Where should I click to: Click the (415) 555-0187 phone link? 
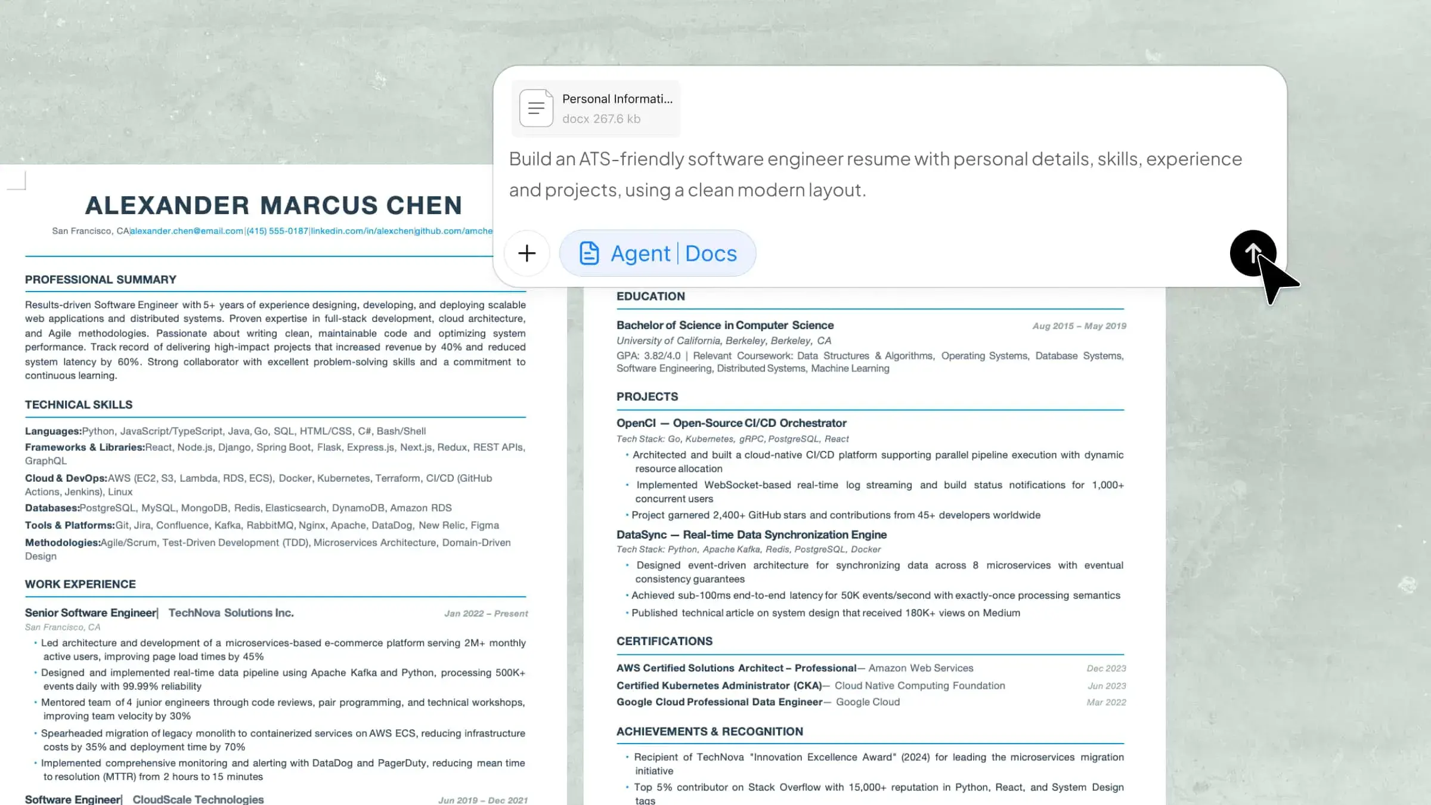(x=277, y=231)
